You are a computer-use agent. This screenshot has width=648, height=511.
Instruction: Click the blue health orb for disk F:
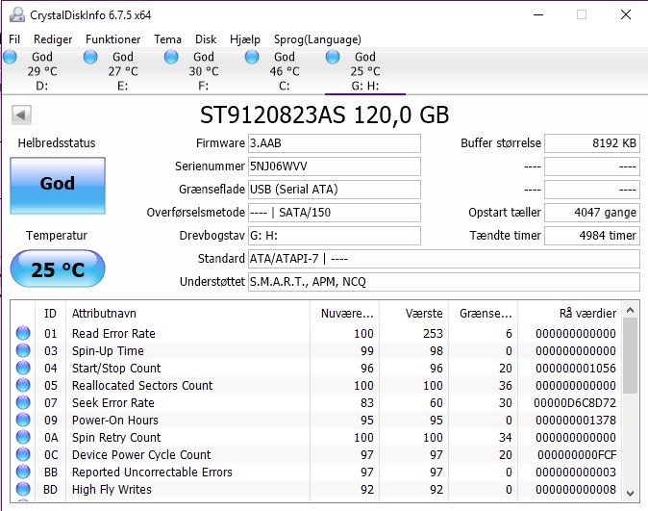point(171,57)
